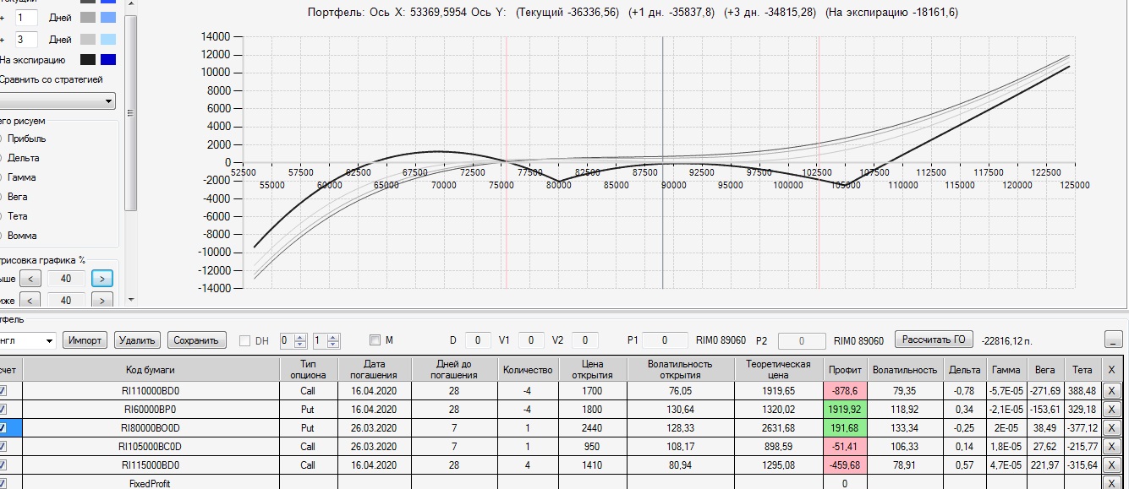Uncheck the row checkbox for RI105000BC0D

3,447
